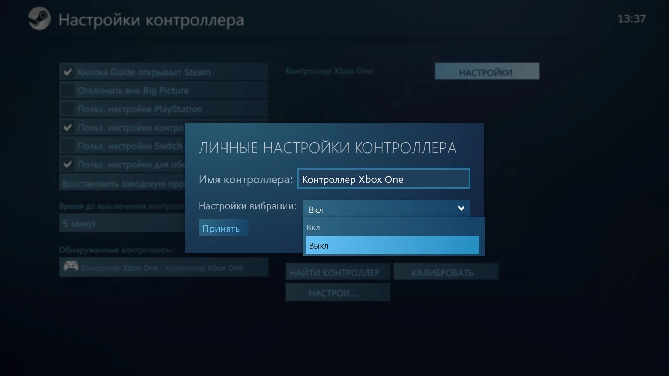
Task: Click the vibration dropdown chevron arrow
Action: (461, 208)
